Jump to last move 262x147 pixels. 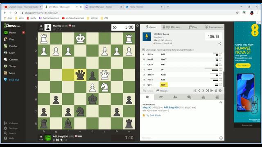click(x=208, y=91)
